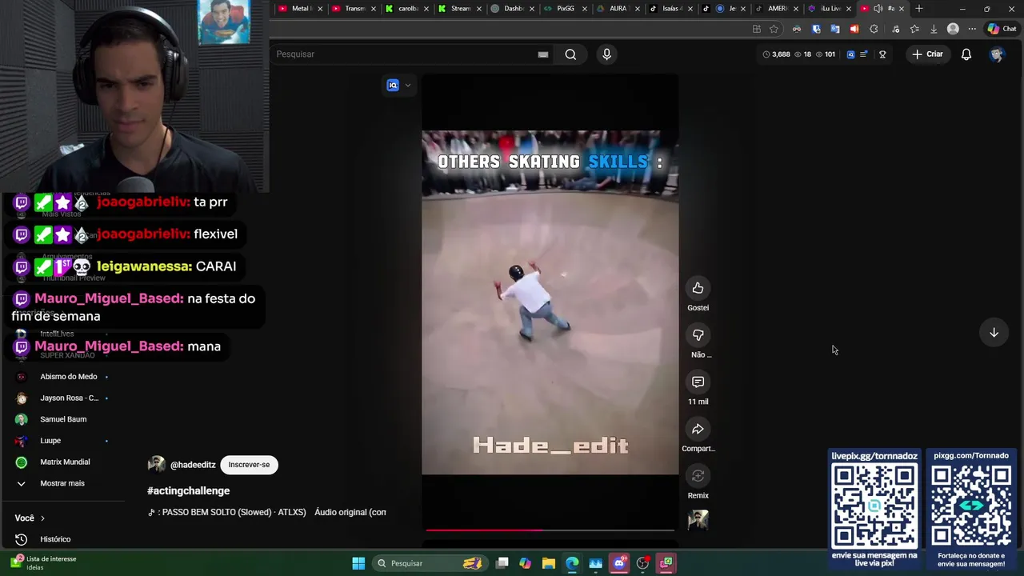Open the vidIQ trophy icon in toolbar
Screen dimensions: 1024x576
pyautogui.click(x=882, y=54)
